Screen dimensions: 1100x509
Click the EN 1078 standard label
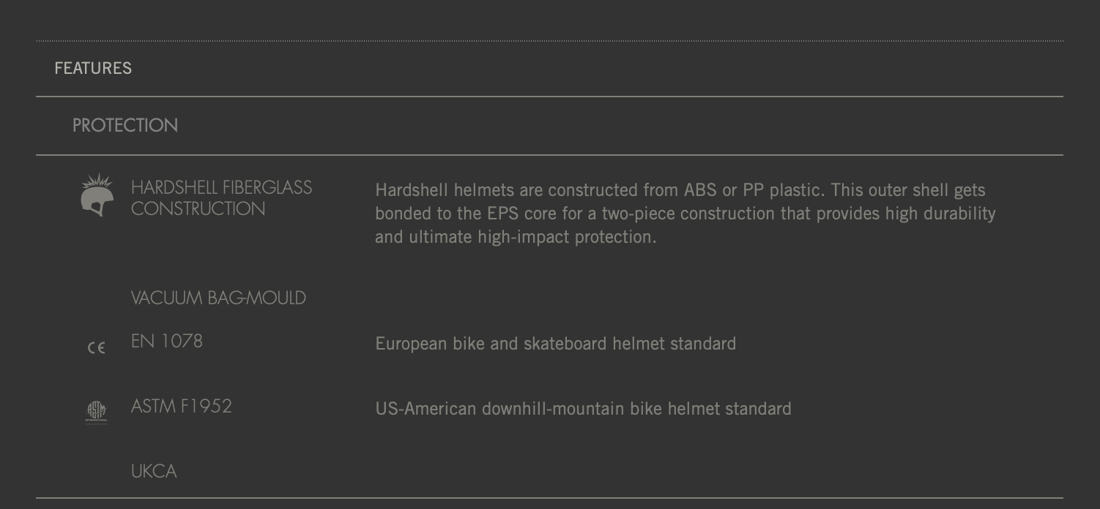click(x=167, y=341)
